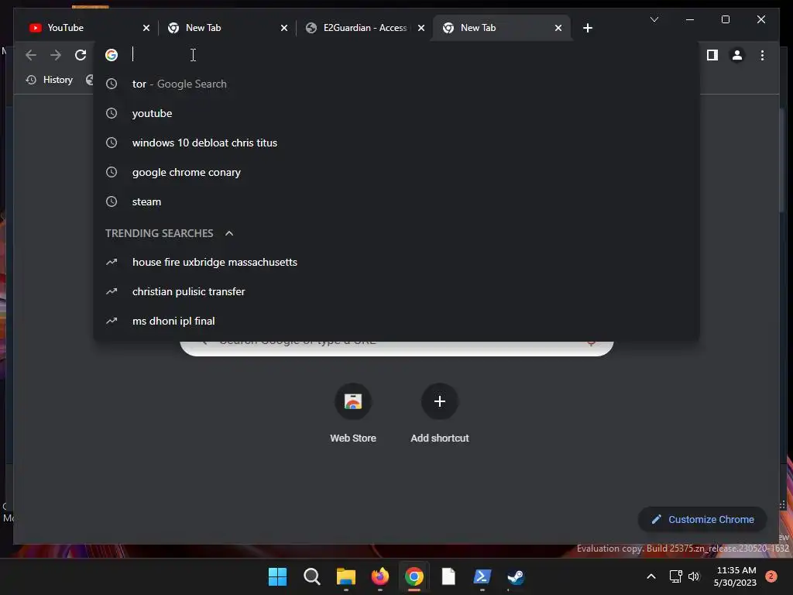Open the notification badge showing 2
The image size is (793, 595).
[x=771, y=576]
